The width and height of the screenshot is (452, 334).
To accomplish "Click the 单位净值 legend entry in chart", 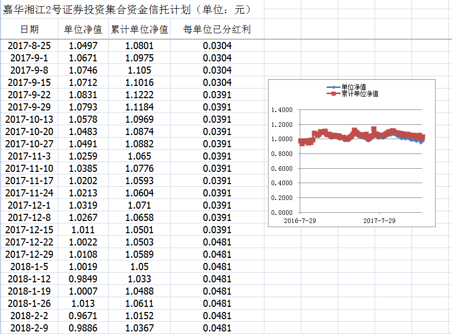I will [353, 87].
